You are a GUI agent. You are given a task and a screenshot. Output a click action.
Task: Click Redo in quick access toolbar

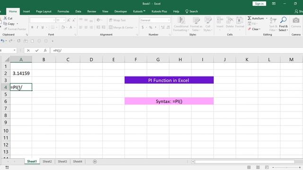[x=10, y=41]
